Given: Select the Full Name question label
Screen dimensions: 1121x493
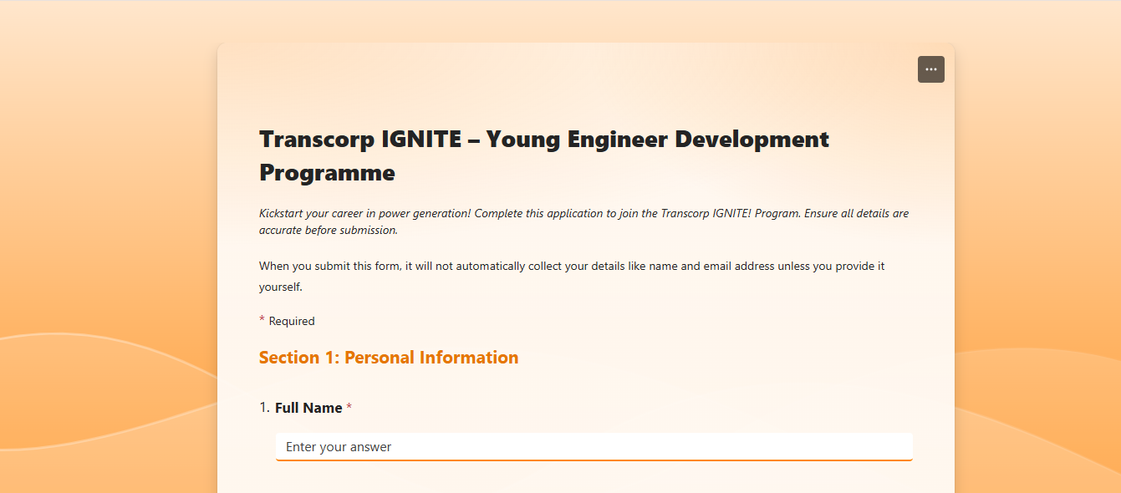Looking at the screenshot, I should point(308,407).
